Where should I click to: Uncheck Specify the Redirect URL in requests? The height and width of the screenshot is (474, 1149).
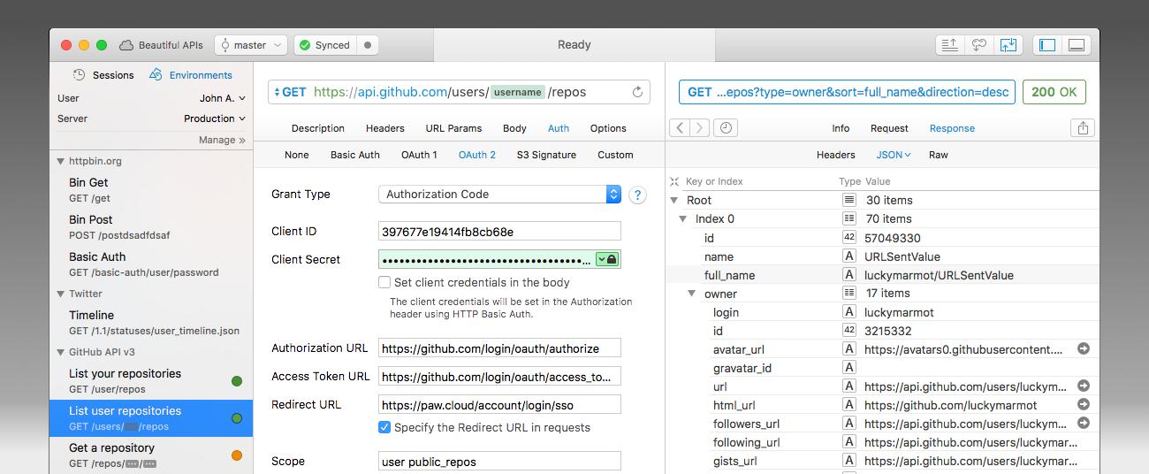point(384,427)
